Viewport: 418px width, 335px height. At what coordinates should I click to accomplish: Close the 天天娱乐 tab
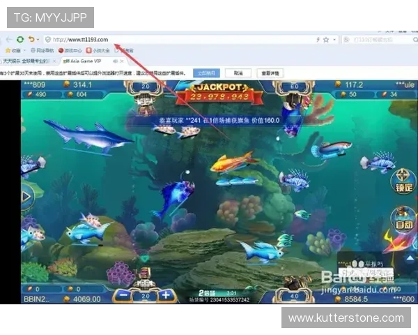pos(54,61)
